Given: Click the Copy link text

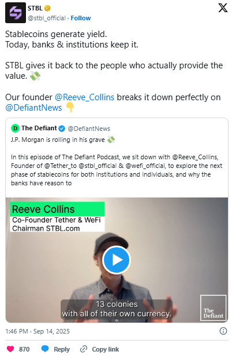Looking at the screenshot, I should (x=106, y=349).
